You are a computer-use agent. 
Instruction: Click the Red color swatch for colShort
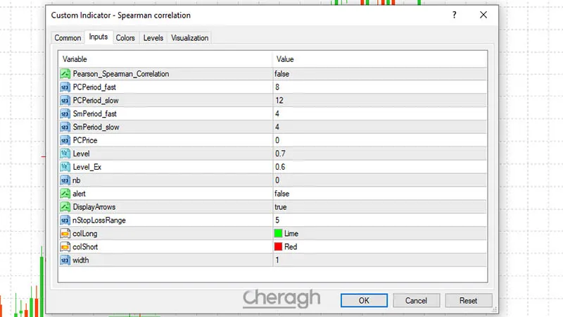tap(279, 247)
